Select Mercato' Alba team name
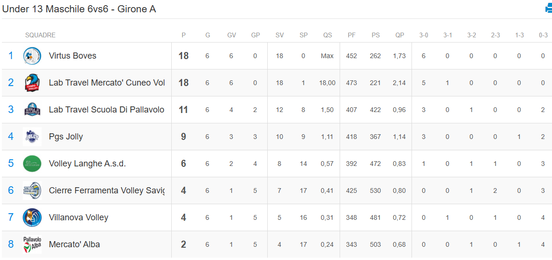The image size is (552, 260). coord(74,244)
